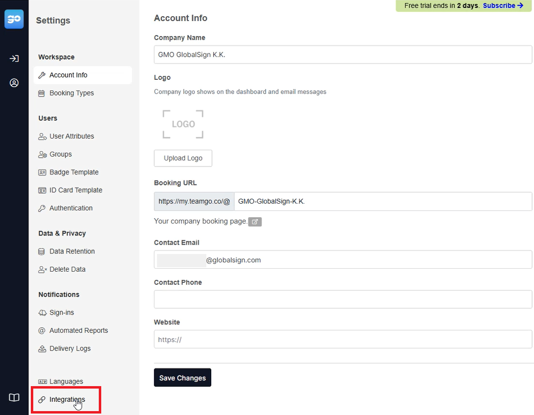534x415 pixels.
Task: Click the LOGO placeholder image
Action: pos(183,124)
